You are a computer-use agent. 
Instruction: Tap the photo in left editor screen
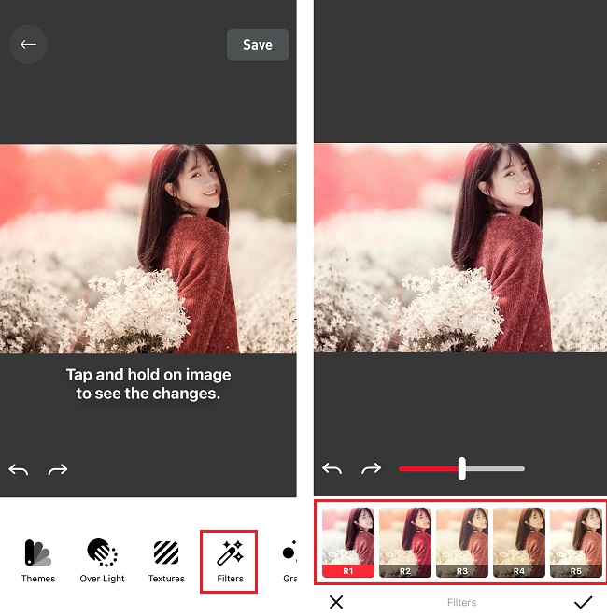pos(148,249)
